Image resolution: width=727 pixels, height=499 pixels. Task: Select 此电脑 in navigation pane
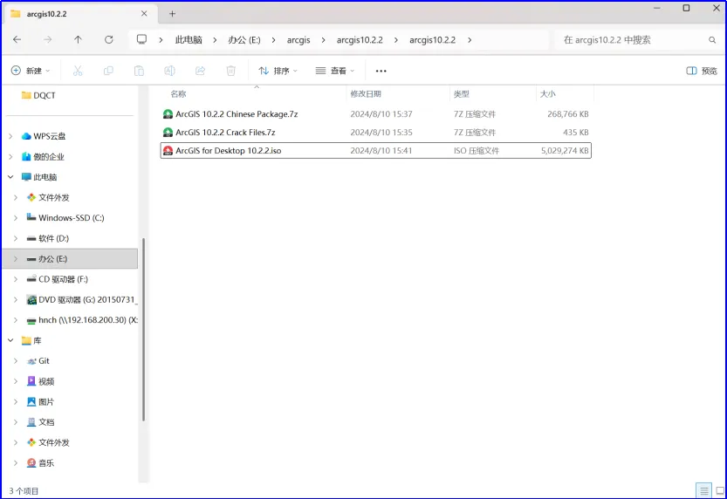[x=39, y=177]
